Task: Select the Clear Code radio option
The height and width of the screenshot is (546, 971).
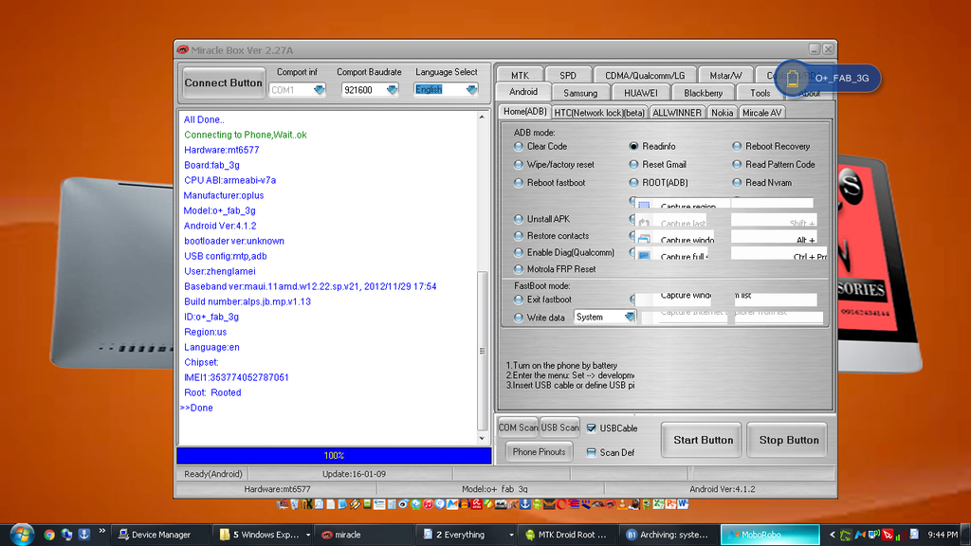Action: point(519,147)
